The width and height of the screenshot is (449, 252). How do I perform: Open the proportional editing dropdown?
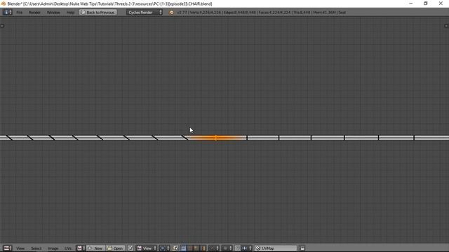(x=227, y=248)
